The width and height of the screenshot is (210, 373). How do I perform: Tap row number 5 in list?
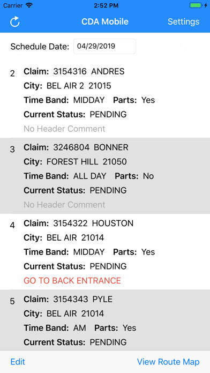(x=12, y=301)
